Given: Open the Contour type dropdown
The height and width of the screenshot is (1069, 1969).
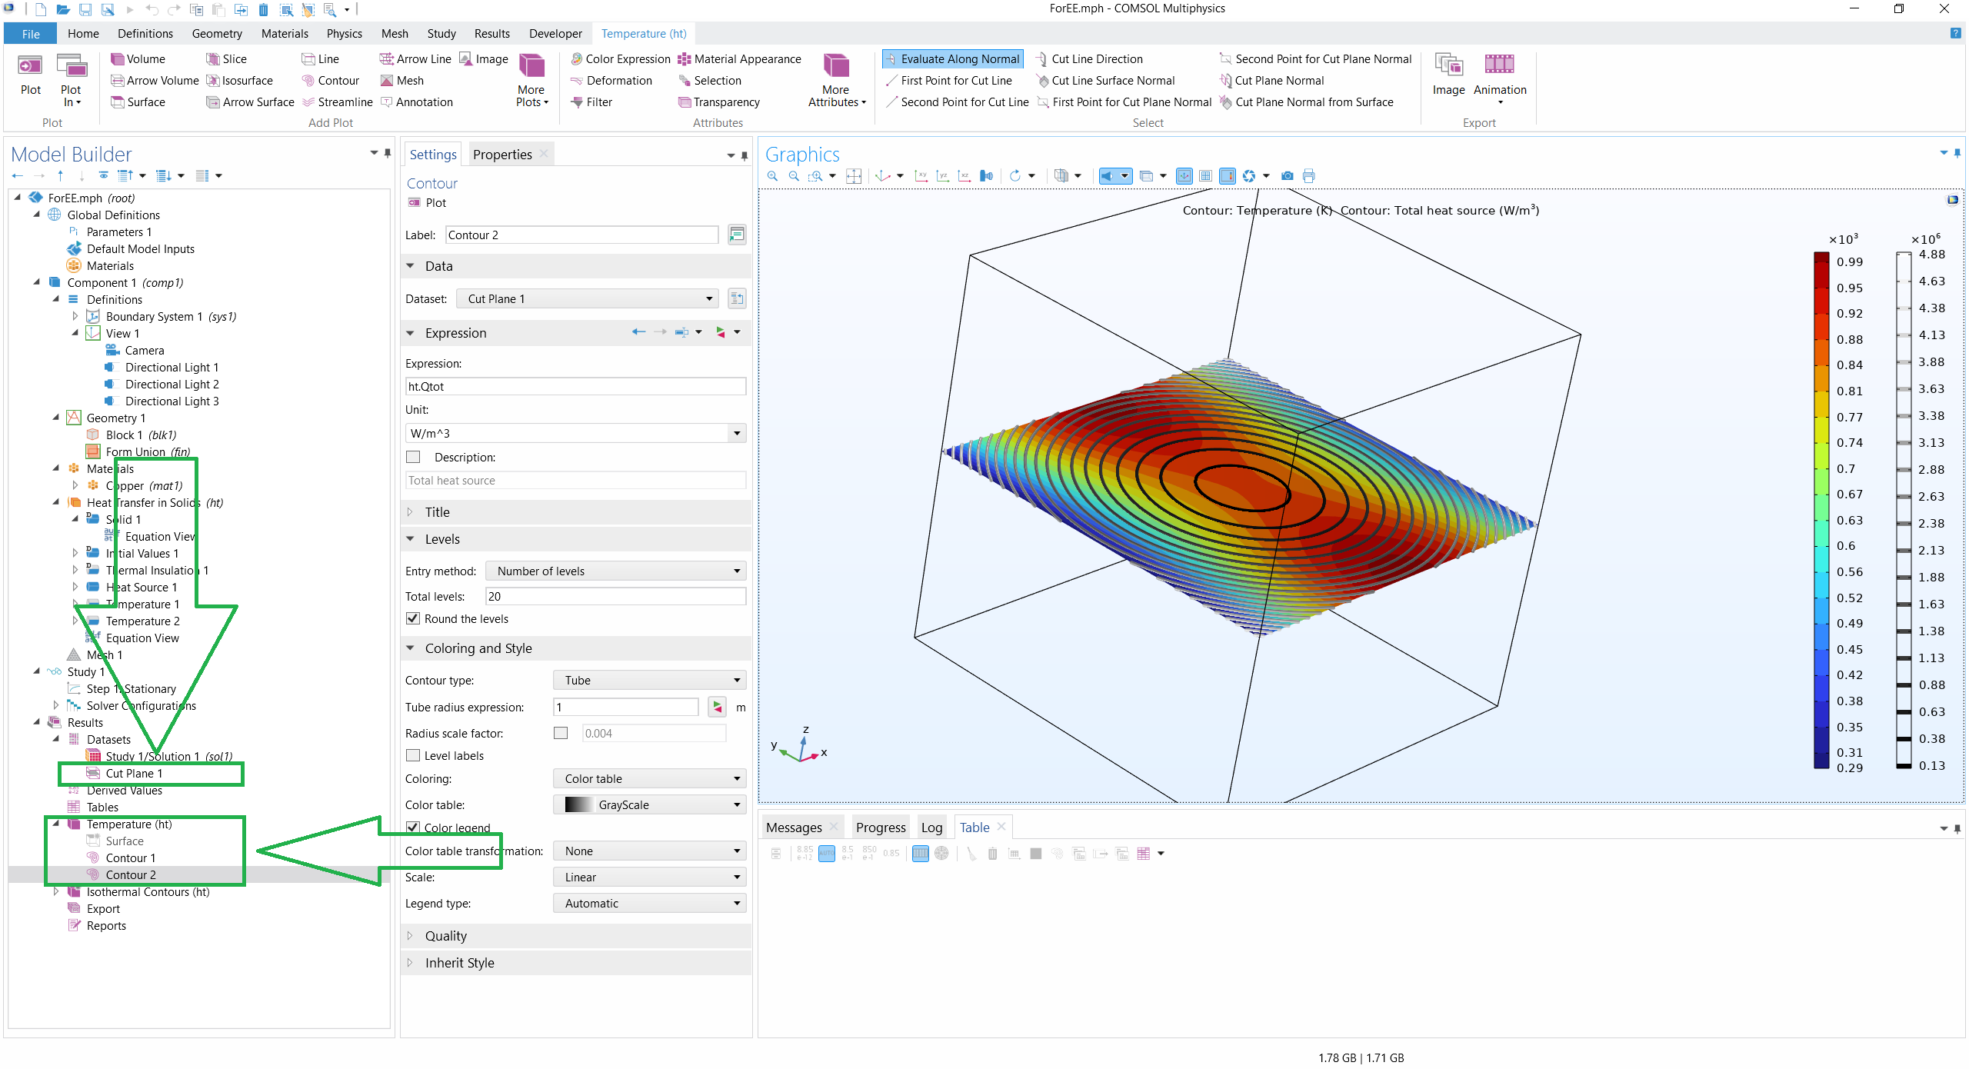Looking at the screenshot, I should (649, 681).
